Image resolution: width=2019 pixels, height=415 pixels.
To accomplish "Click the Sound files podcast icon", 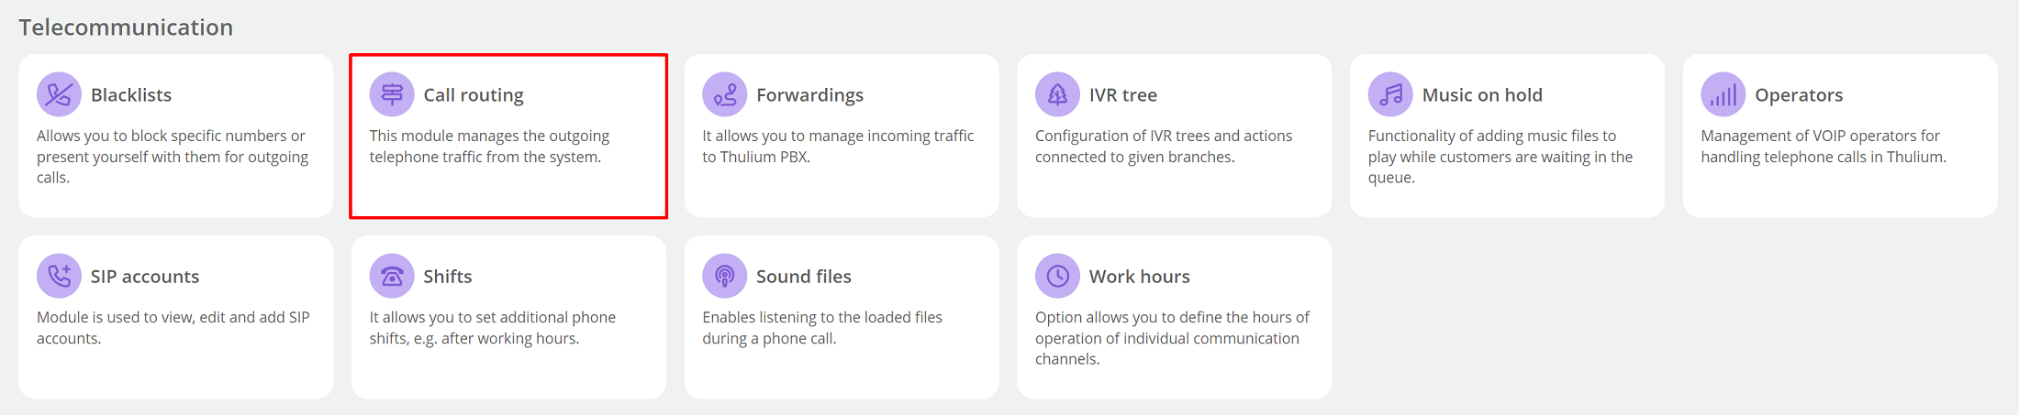I will coord(725,276).
